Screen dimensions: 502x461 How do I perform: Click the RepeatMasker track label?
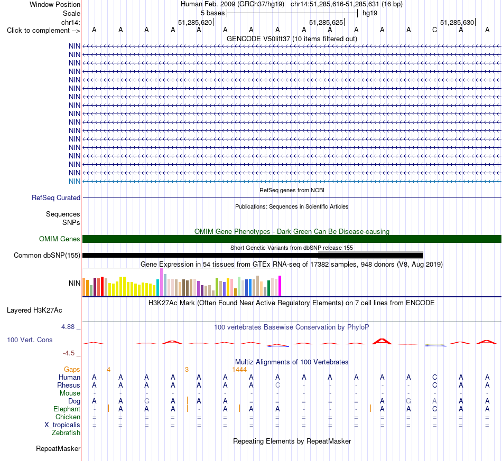point(58,448)
